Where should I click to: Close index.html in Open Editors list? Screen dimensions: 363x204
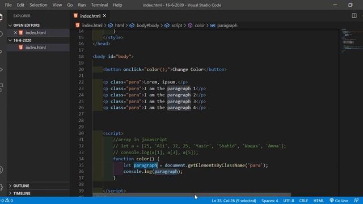point(15,33)
